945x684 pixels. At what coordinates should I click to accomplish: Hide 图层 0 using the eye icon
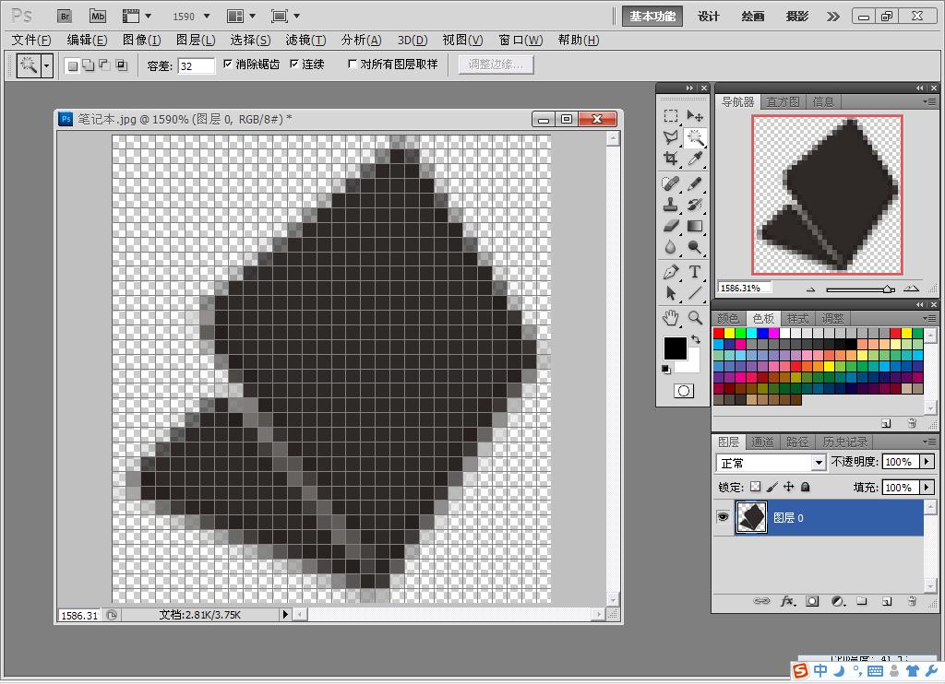click(723, 517)
